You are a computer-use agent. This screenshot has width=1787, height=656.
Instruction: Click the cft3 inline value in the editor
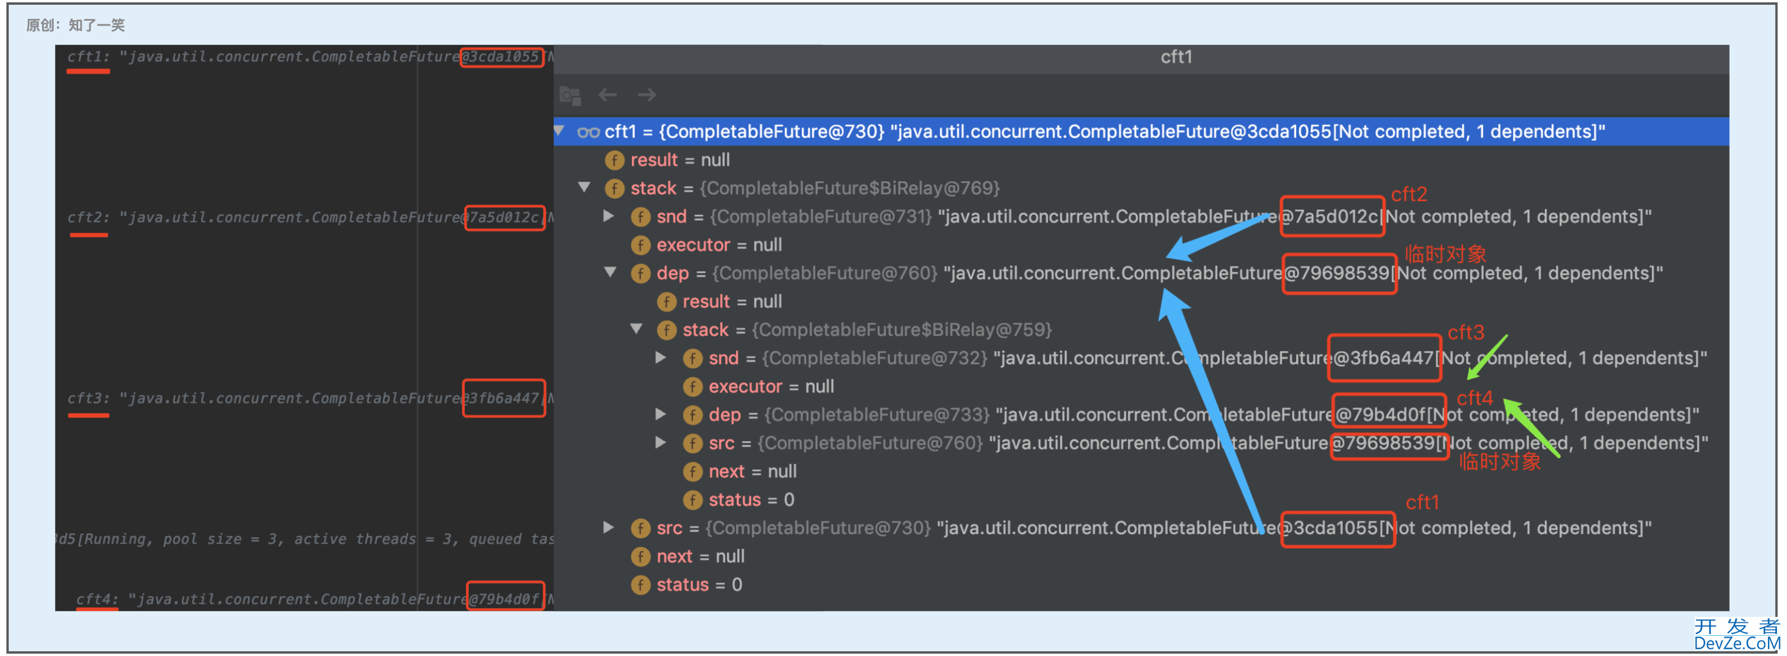[310, 398]
